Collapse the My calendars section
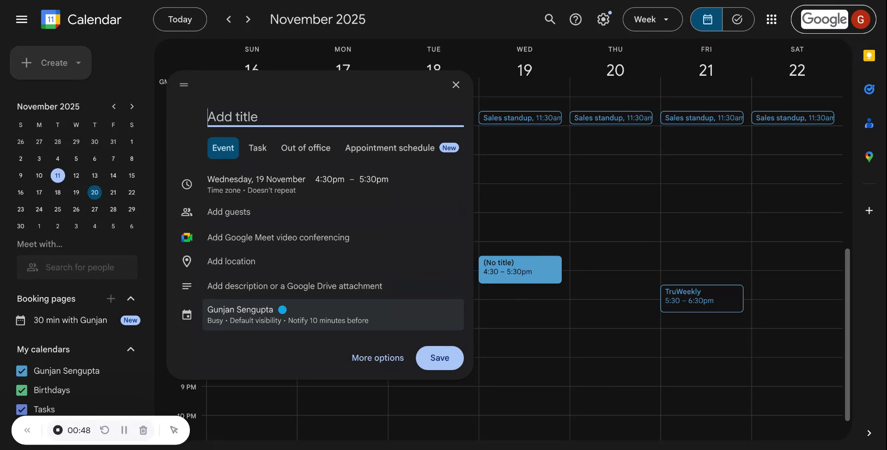 tap(131, 349)
